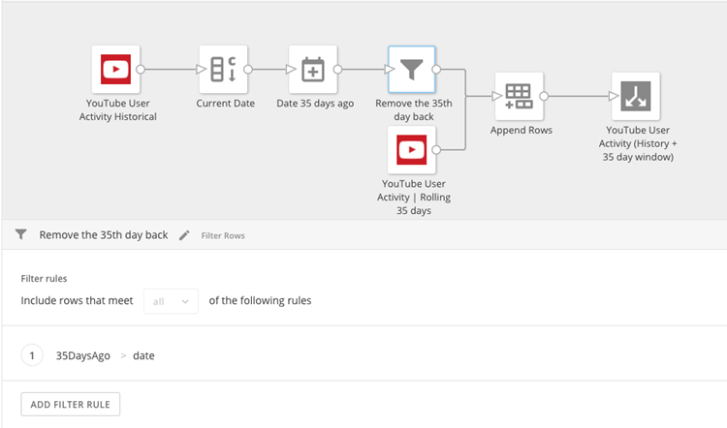The height and width of the screenshot is (428, 727).
Task: Click the 'Append Rows' node label
Action: [522, 130]
